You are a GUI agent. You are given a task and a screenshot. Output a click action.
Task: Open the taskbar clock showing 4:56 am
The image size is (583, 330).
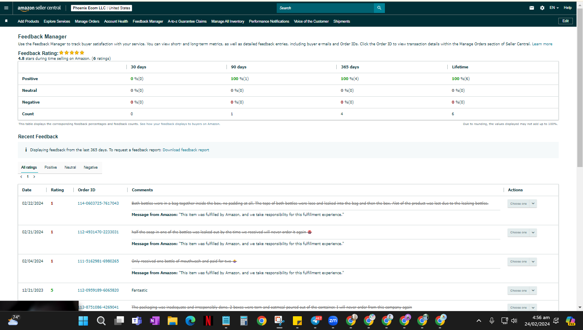538,321
